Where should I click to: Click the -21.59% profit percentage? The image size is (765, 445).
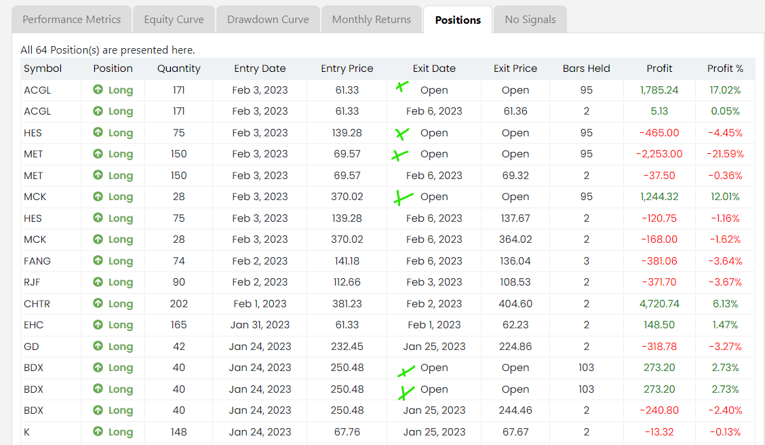point(725,154)
